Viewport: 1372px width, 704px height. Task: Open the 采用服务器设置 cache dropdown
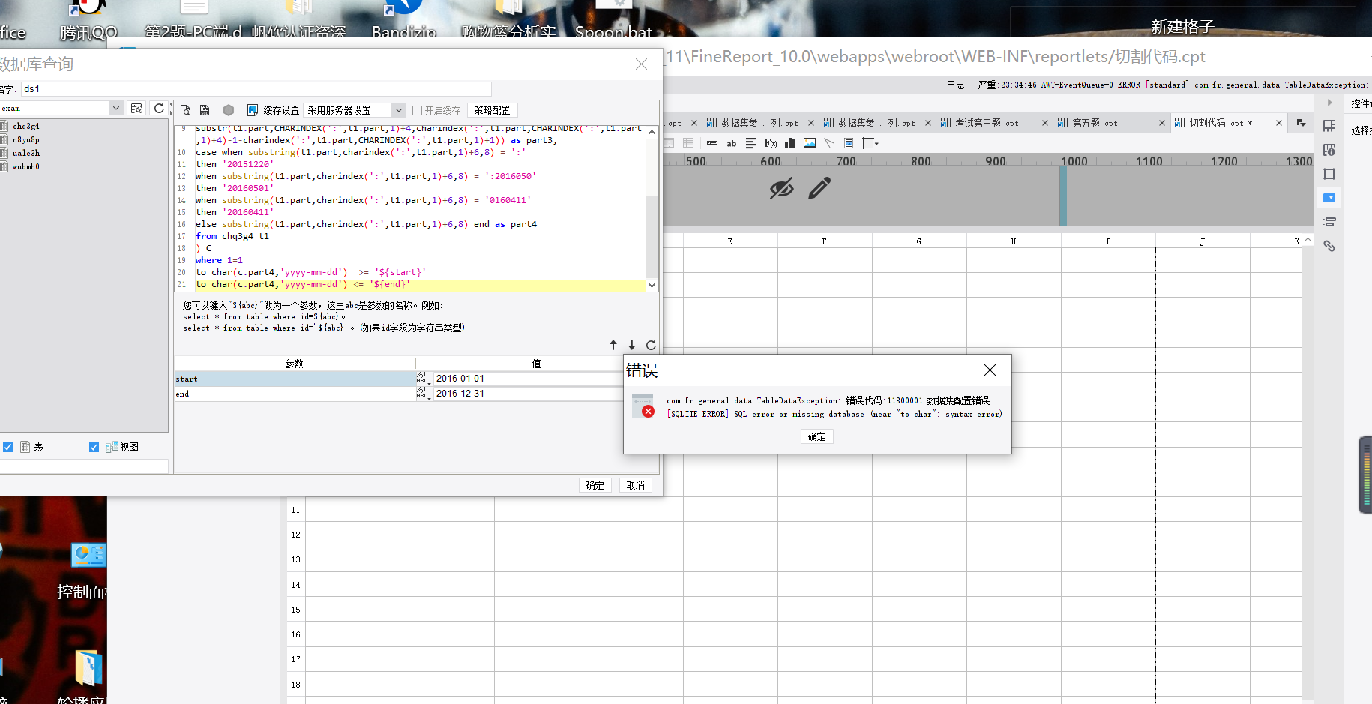398,110
